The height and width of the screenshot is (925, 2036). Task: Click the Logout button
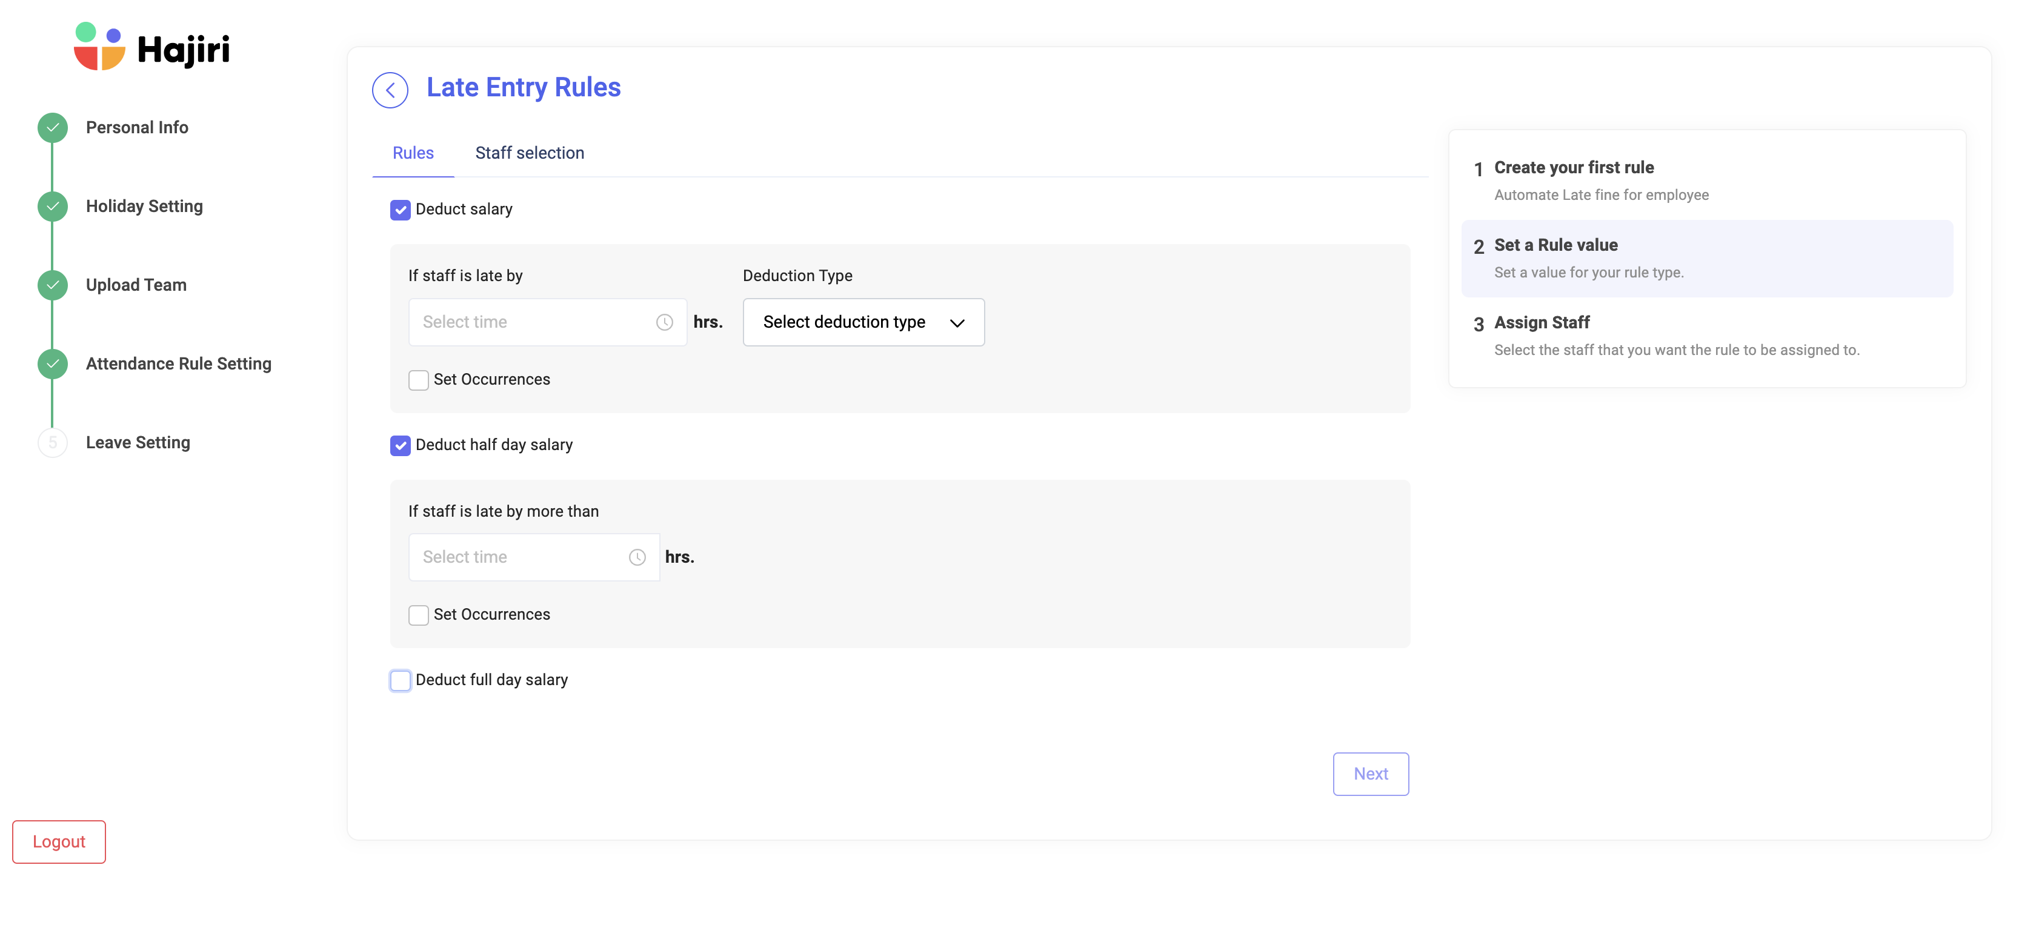coord(59,842)
